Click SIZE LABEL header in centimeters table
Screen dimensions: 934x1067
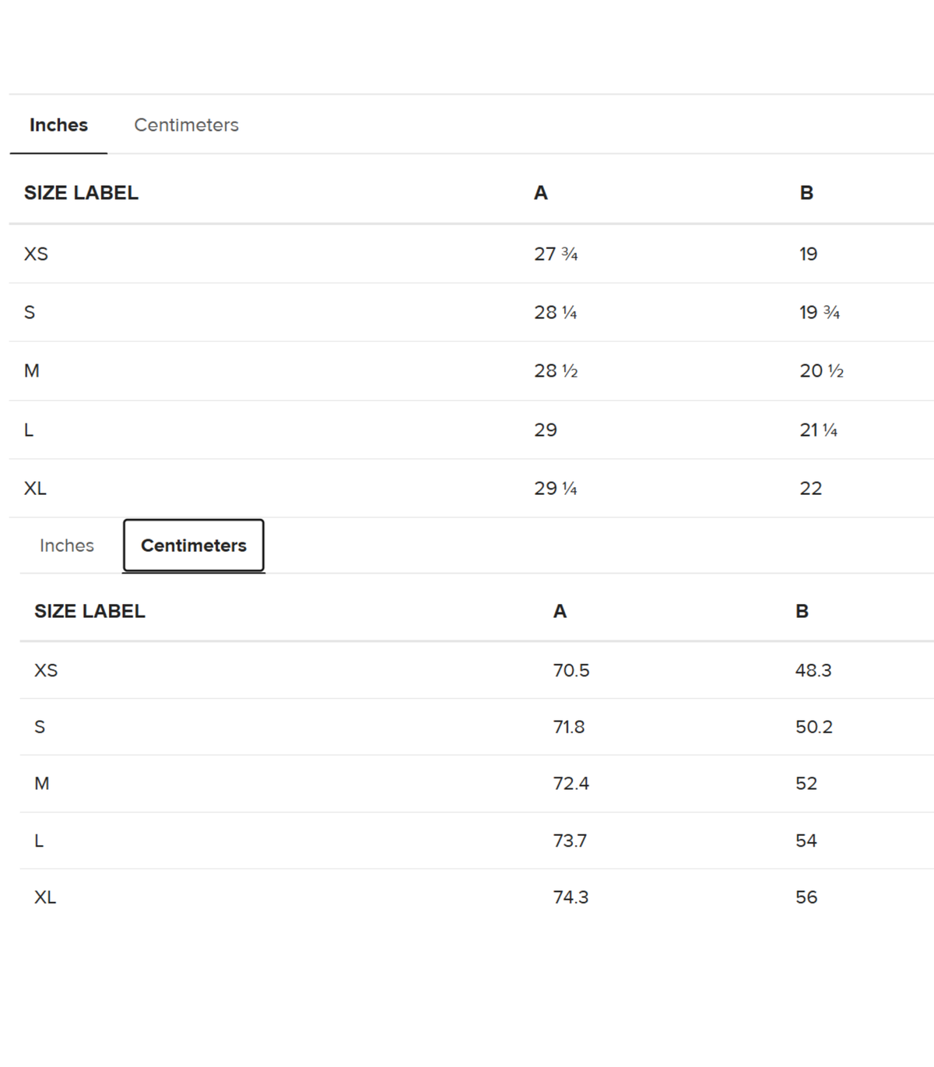coord(90,612)
